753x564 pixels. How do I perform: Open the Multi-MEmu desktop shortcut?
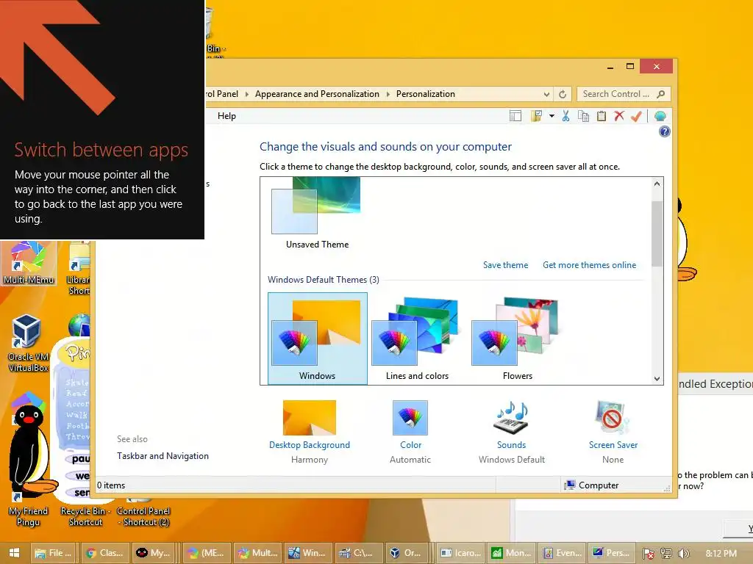coord(29,263)
